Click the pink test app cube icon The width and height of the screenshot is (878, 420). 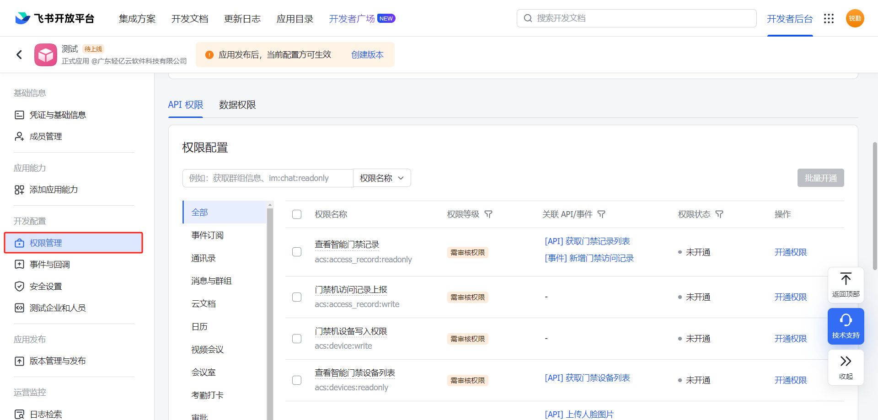[46, 55]
